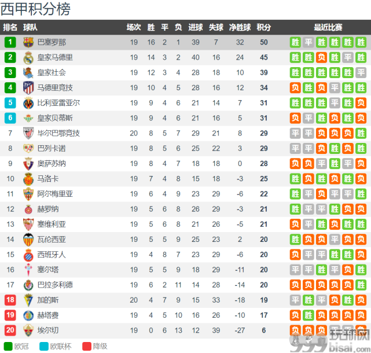This screenshot has width=371, height=353.
Task: Click Barcelona's first recent match 胜 badge
Action: point(295,42)
